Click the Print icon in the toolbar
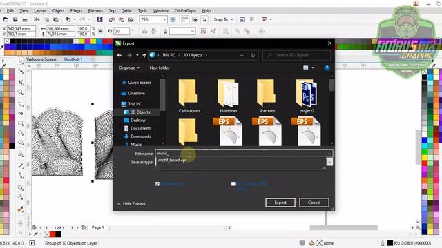The height and width of the screenshot is (248, 442). point(25,19)
